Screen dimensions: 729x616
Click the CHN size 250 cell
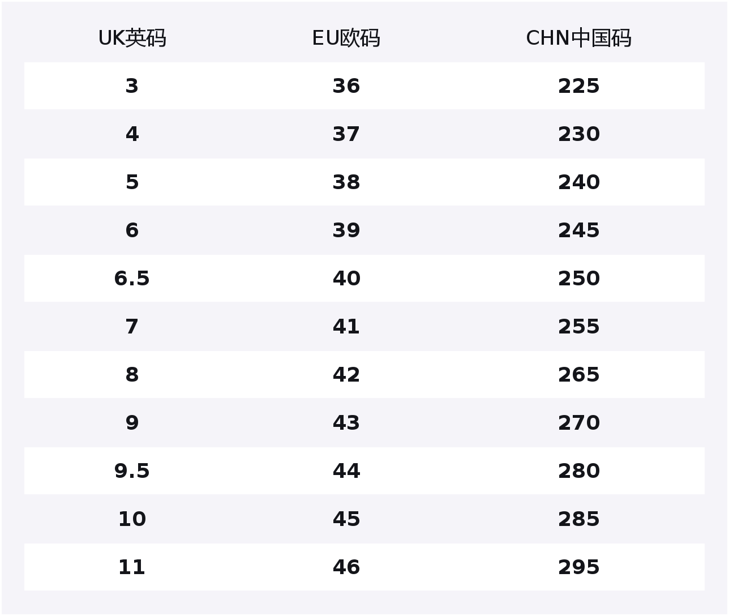578,279
